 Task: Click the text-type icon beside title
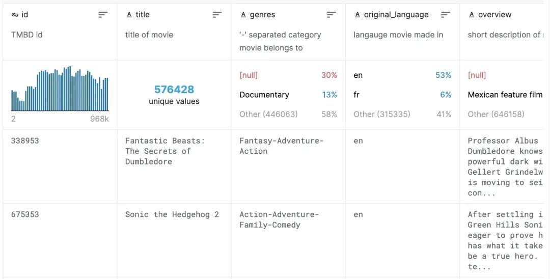click(129, 15)
